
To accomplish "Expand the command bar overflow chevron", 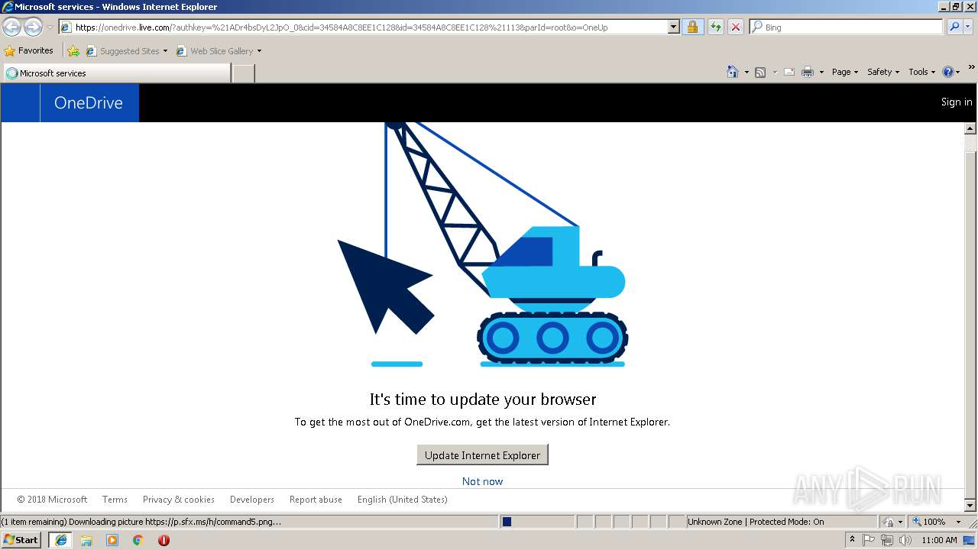I will tap(972, 69).
